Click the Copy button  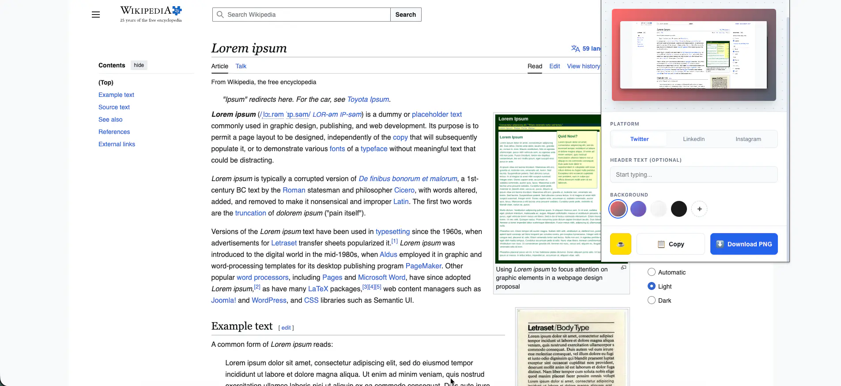pos(671,244)
